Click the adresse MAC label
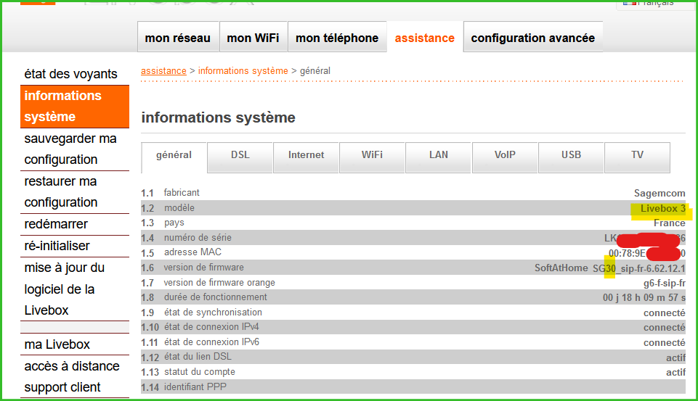 point(192,252)
